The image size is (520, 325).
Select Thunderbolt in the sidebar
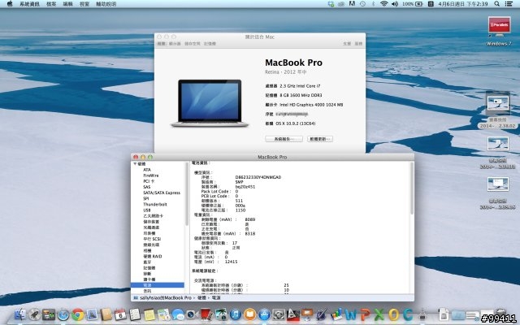point(155,204)
